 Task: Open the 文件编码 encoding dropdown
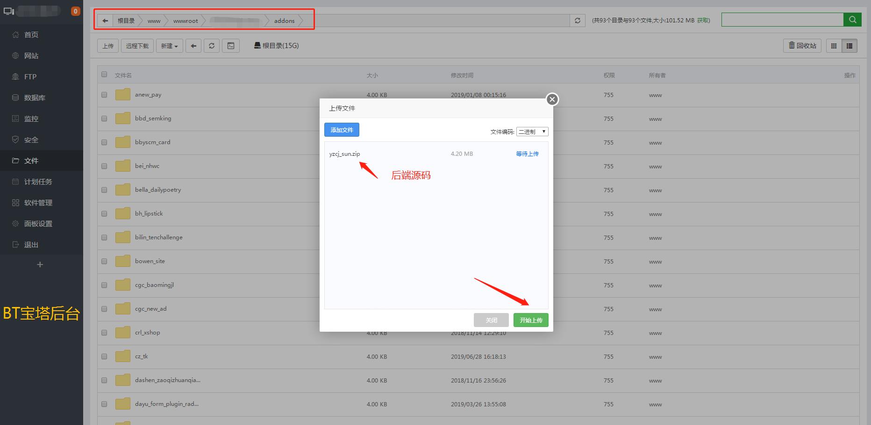point(532,132)
